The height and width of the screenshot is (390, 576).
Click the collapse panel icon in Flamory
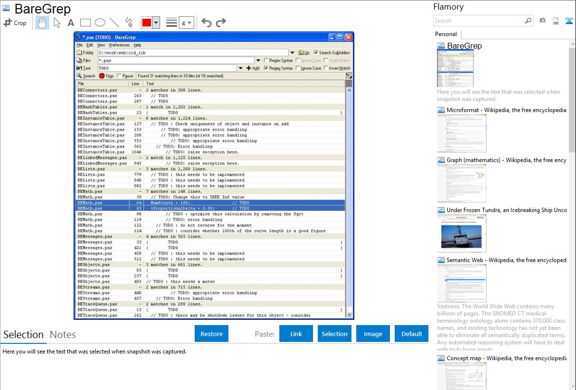tap(569, 21)
